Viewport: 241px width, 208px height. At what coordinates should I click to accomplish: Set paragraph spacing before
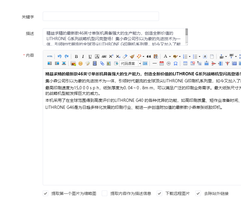[x=222, y=56]
